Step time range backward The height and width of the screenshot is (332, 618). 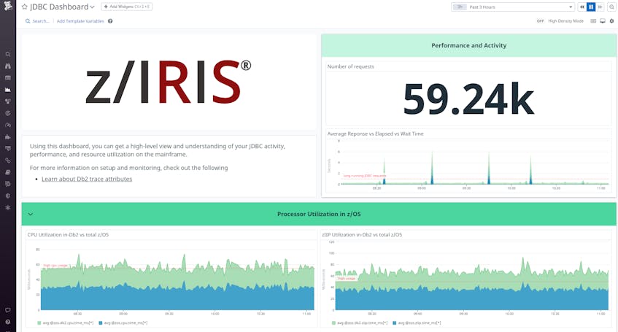[582, 7]
